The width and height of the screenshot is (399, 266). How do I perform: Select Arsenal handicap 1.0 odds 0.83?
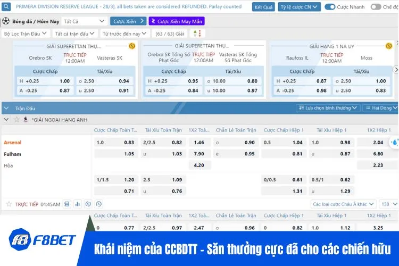(115, 142)
